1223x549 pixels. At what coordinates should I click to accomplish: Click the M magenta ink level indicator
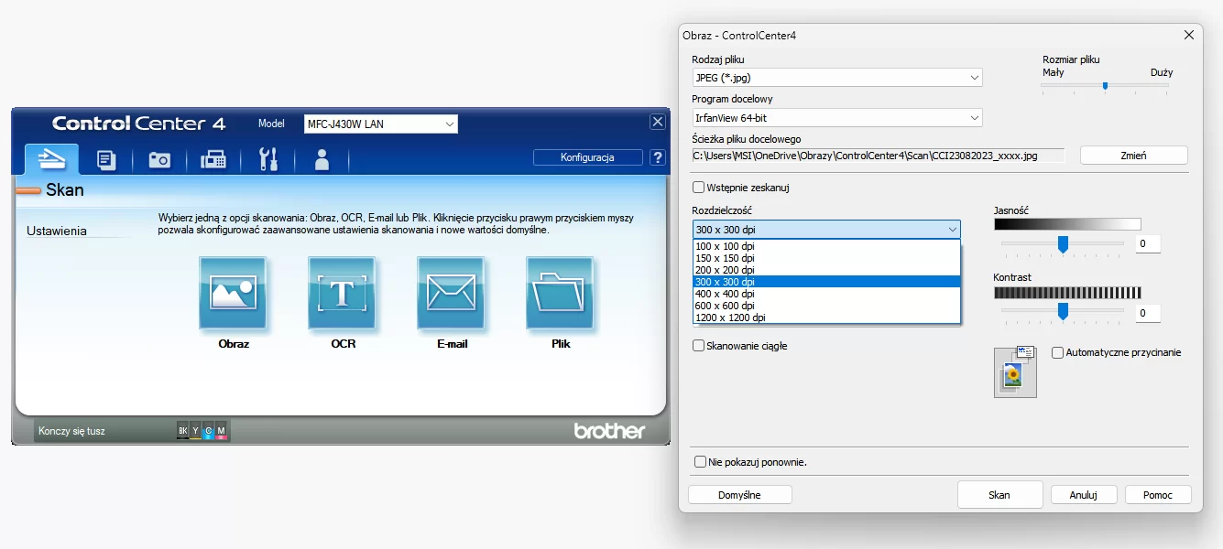tap(221, 430)
